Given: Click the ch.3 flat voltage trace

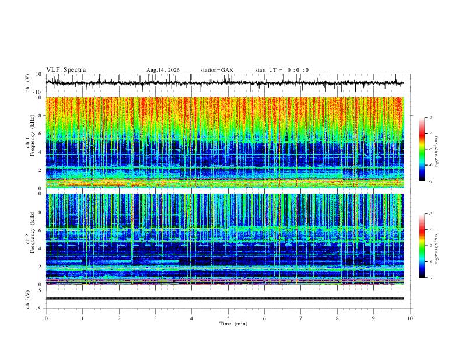Looking at the screenshot, I should (225, 299).
